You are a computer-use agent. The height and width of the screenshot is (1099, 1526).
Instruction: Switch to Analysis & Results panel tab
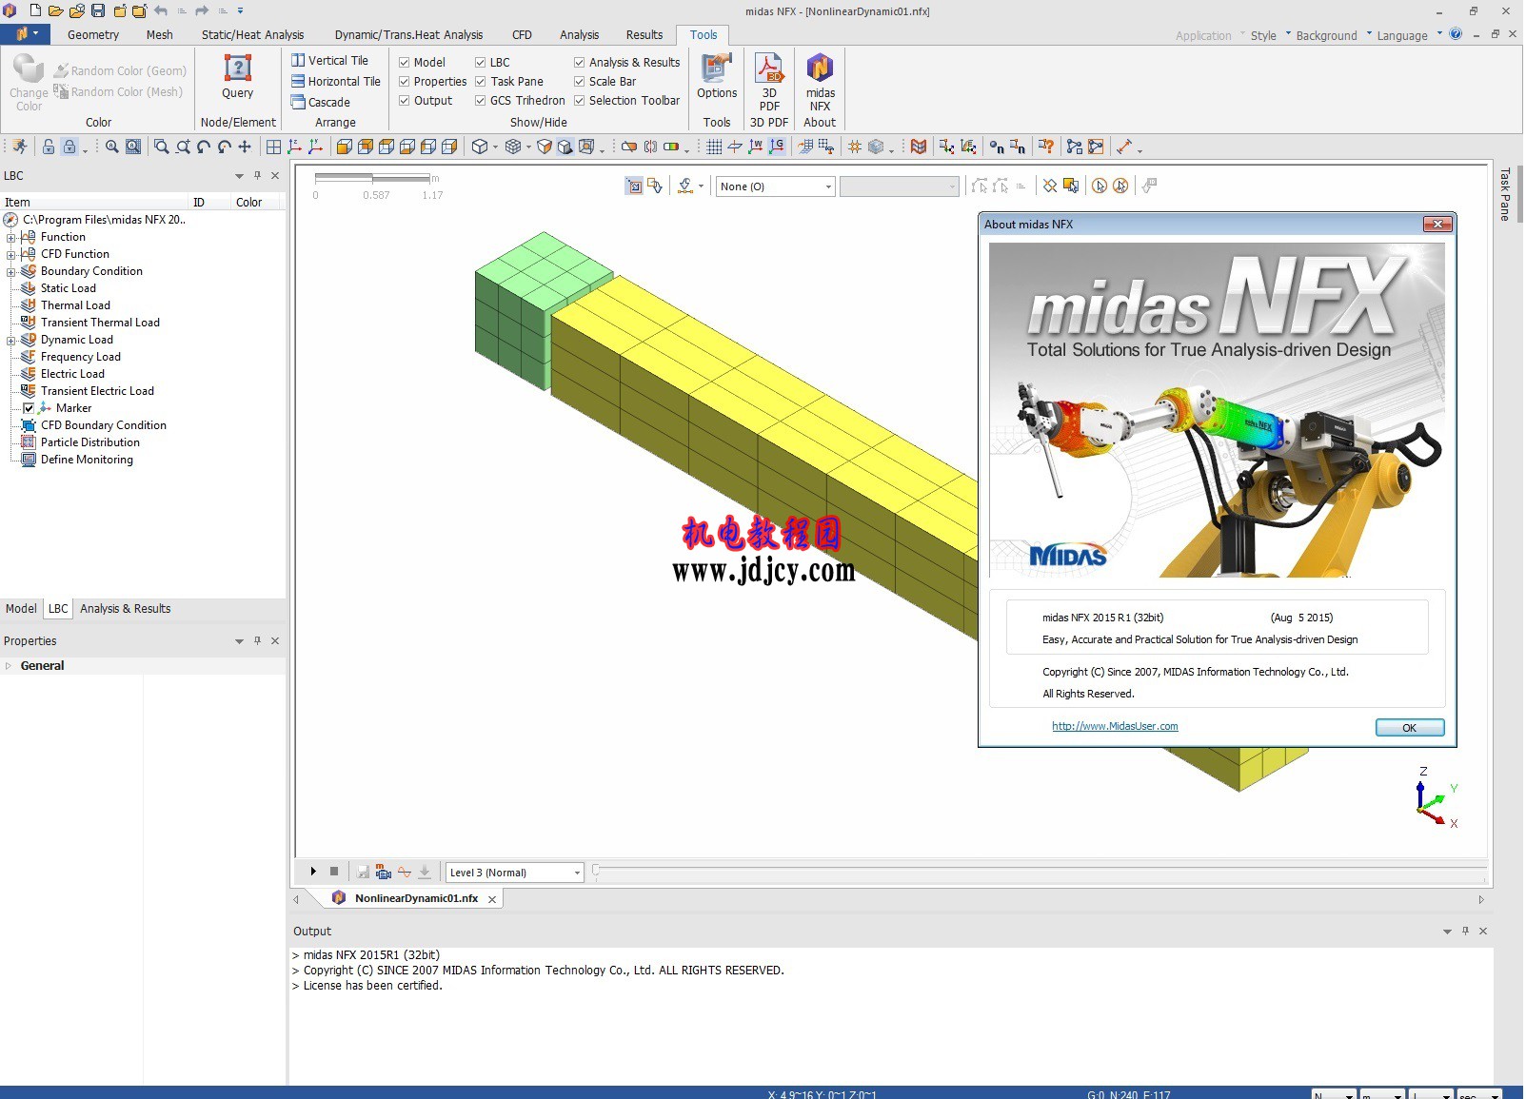[125, 609]
